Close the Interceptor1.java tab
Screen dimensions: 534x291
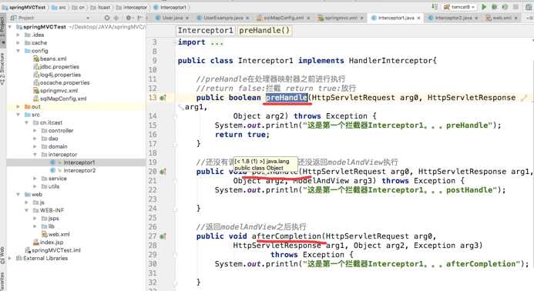click(x=418, y=18)
